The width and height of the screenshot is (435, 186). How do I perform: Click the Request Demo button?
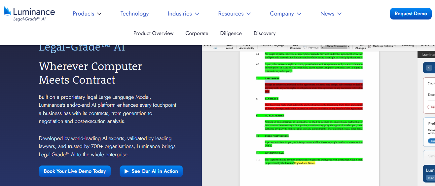point(411,14)
